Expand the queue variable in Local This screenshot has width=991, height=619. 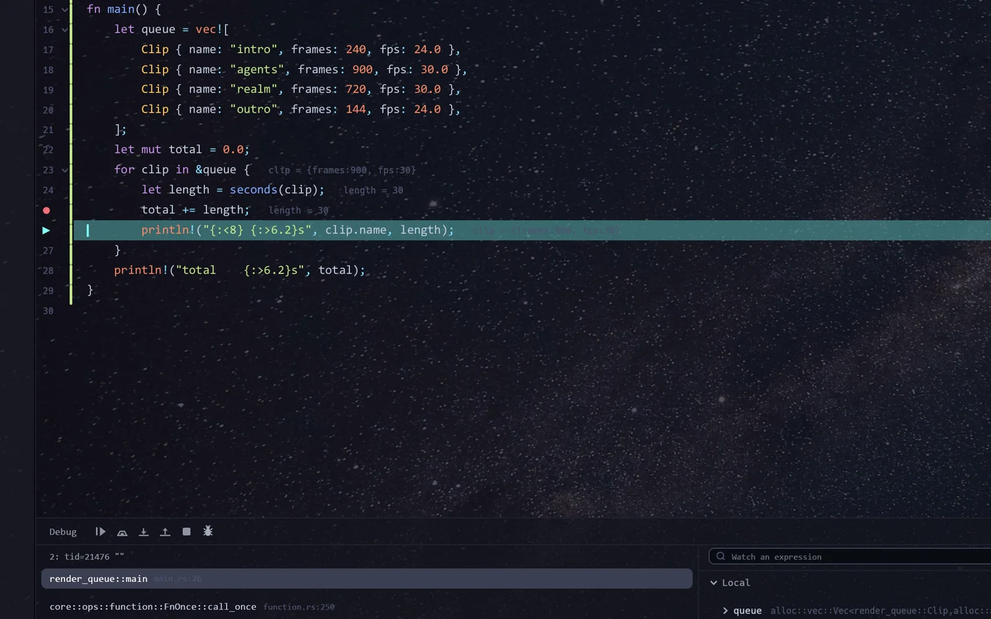725,610
